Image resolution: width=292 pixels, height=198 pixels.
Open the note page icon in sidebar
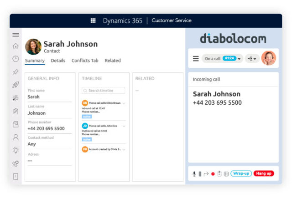point(16,124)
